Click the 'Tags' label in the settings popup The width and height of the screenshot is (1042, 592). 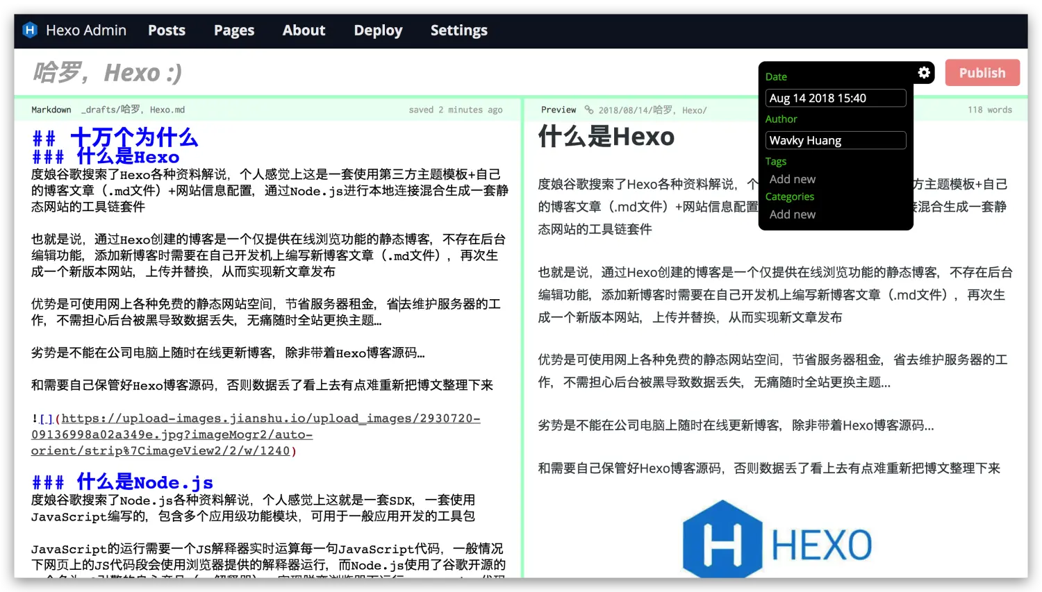tap(776, 161)
